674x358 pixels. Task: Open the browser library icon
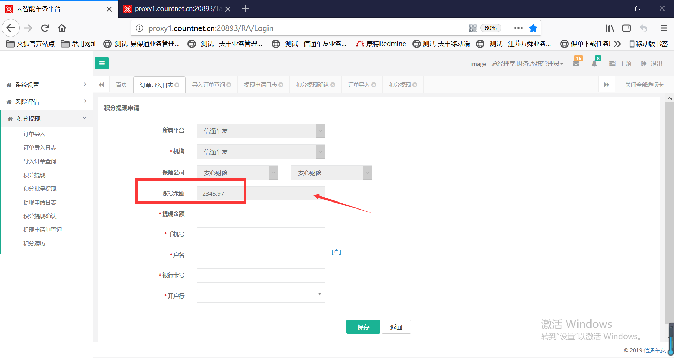coord(610,28)
